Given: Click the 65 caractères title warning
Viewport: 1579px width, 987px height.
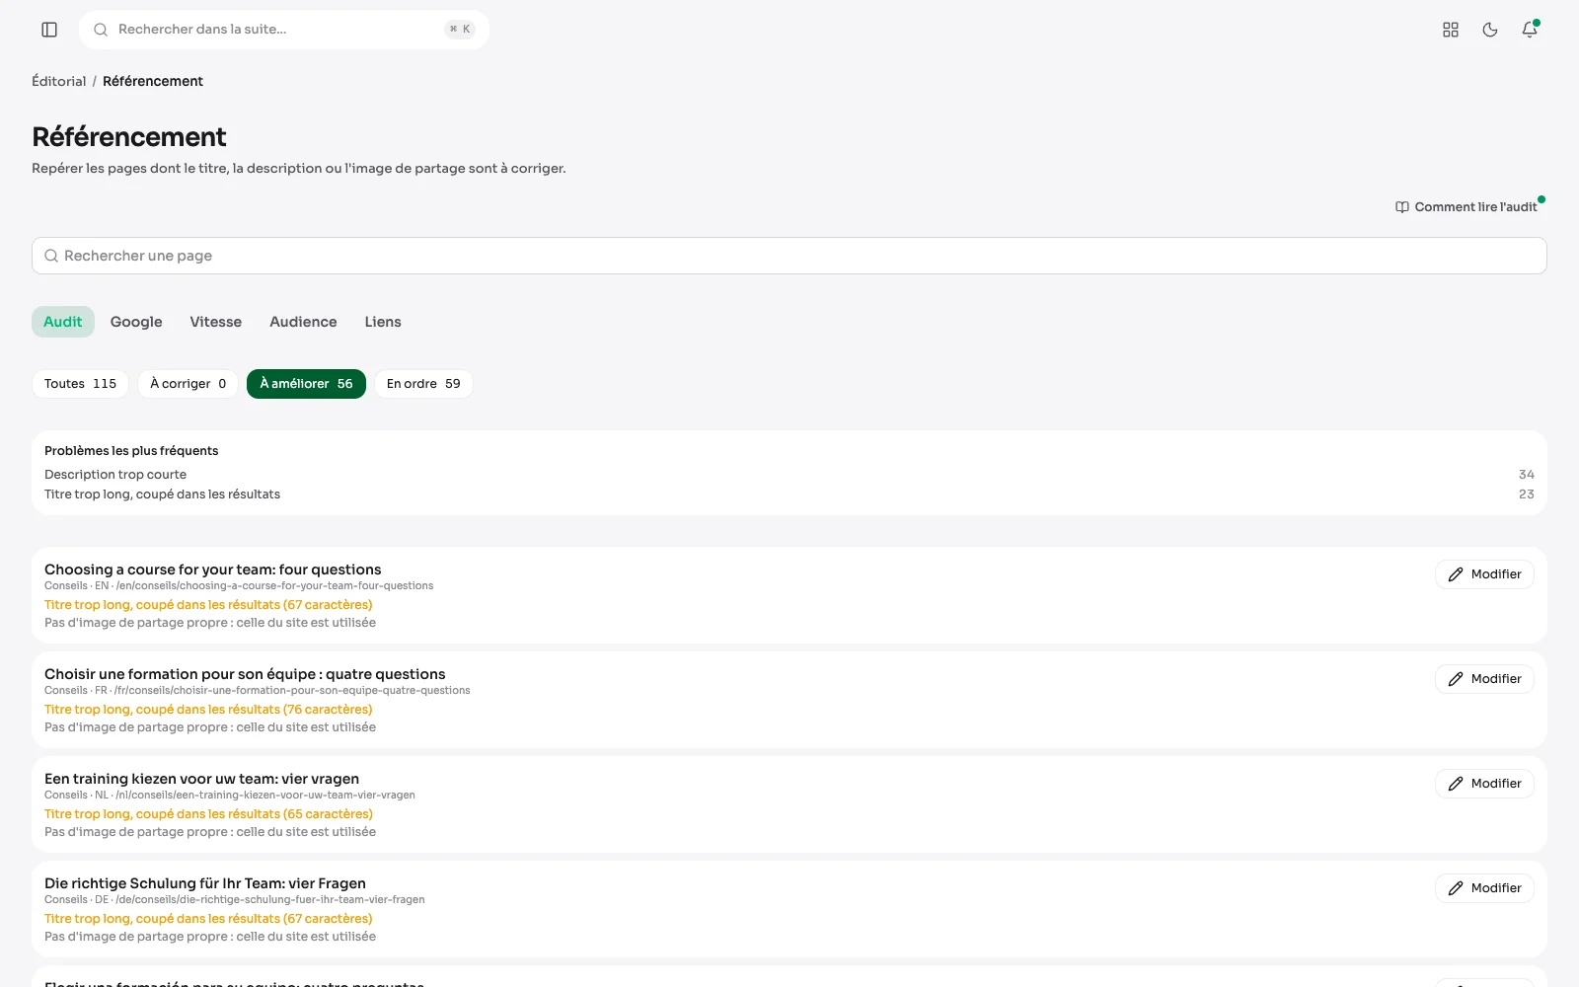Looking at the screenshot, I should (x=208, y=814).
